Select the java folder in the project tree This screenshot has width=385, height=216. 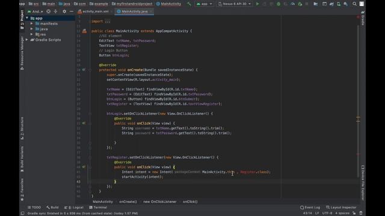[44, 29]
